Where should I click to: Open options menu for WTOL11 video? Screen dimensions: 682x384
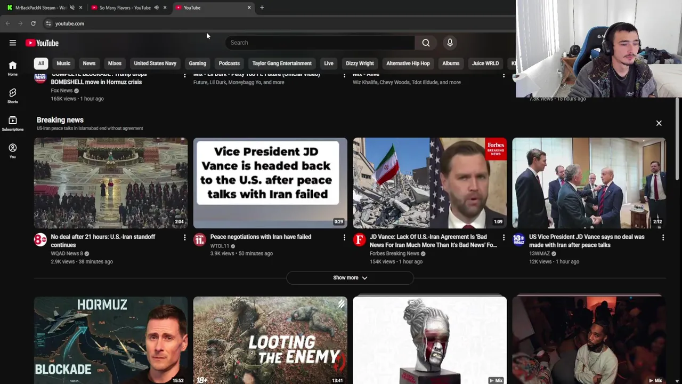coord(344,237)
